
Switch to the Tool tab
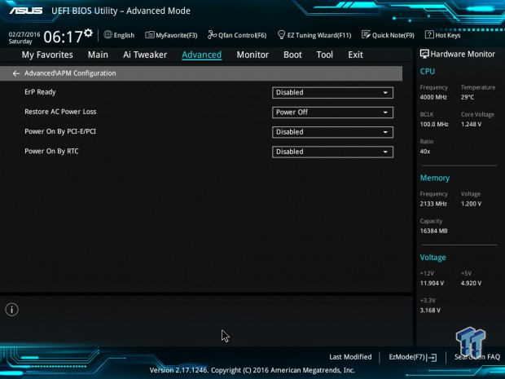tap(325, 55)
